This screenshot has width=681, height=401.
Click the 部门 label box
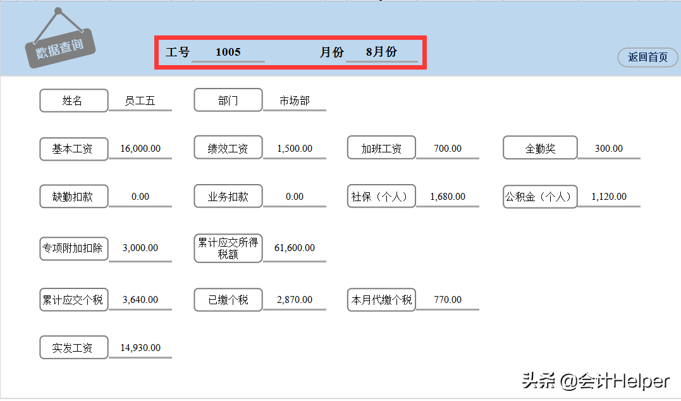228,101
